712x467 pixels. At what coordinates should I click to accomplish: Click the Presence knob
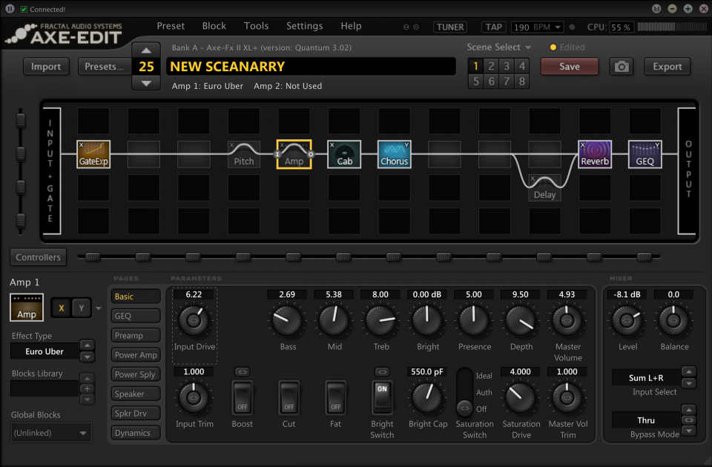[474, 320]
